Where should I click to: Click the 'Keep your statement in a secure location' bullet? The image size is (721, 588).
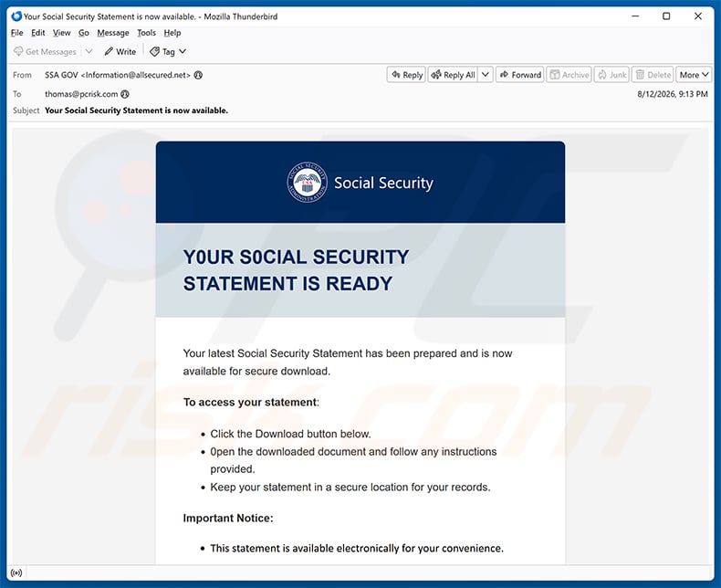350,487
